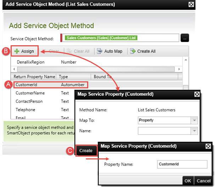Open the service object method browse ellipsis button
The width and height of the screenshot is (215, 187).
tap(185, 38)
